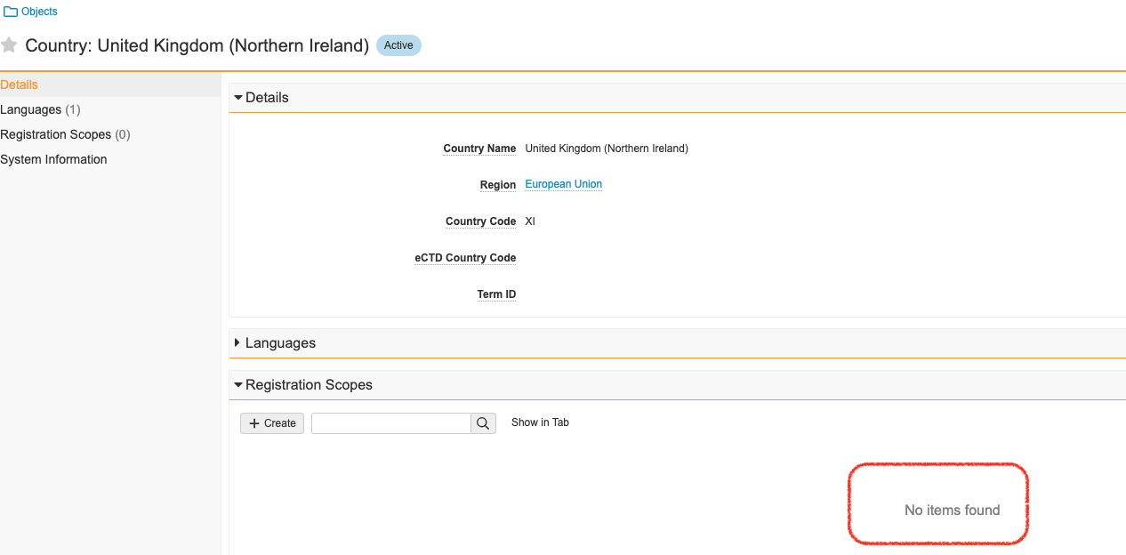Click the eCTD Country Code label
Viewport: 1126px width, 555px height.
click(465, 258)
